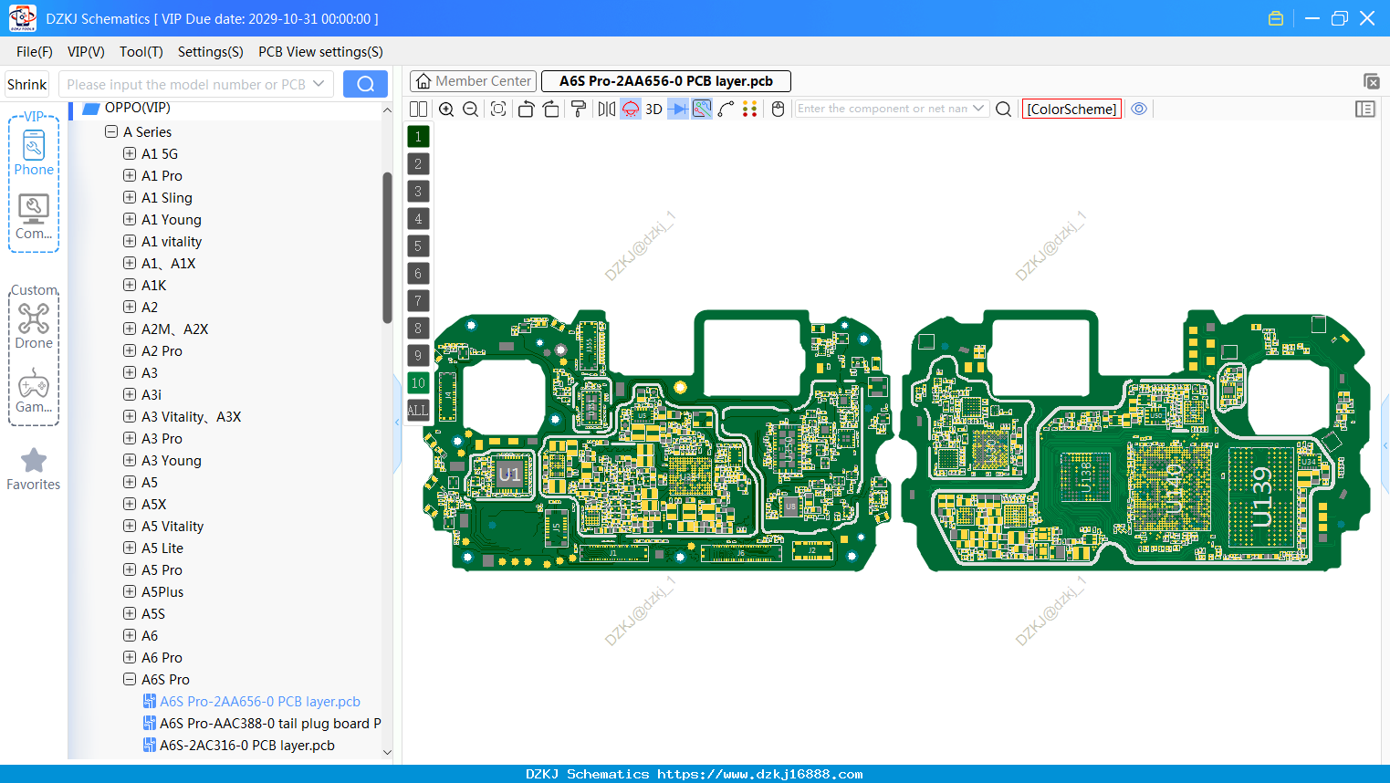Select the Phone category in sidebar
The image size is (1390, 783).
(x=34, y=151)
